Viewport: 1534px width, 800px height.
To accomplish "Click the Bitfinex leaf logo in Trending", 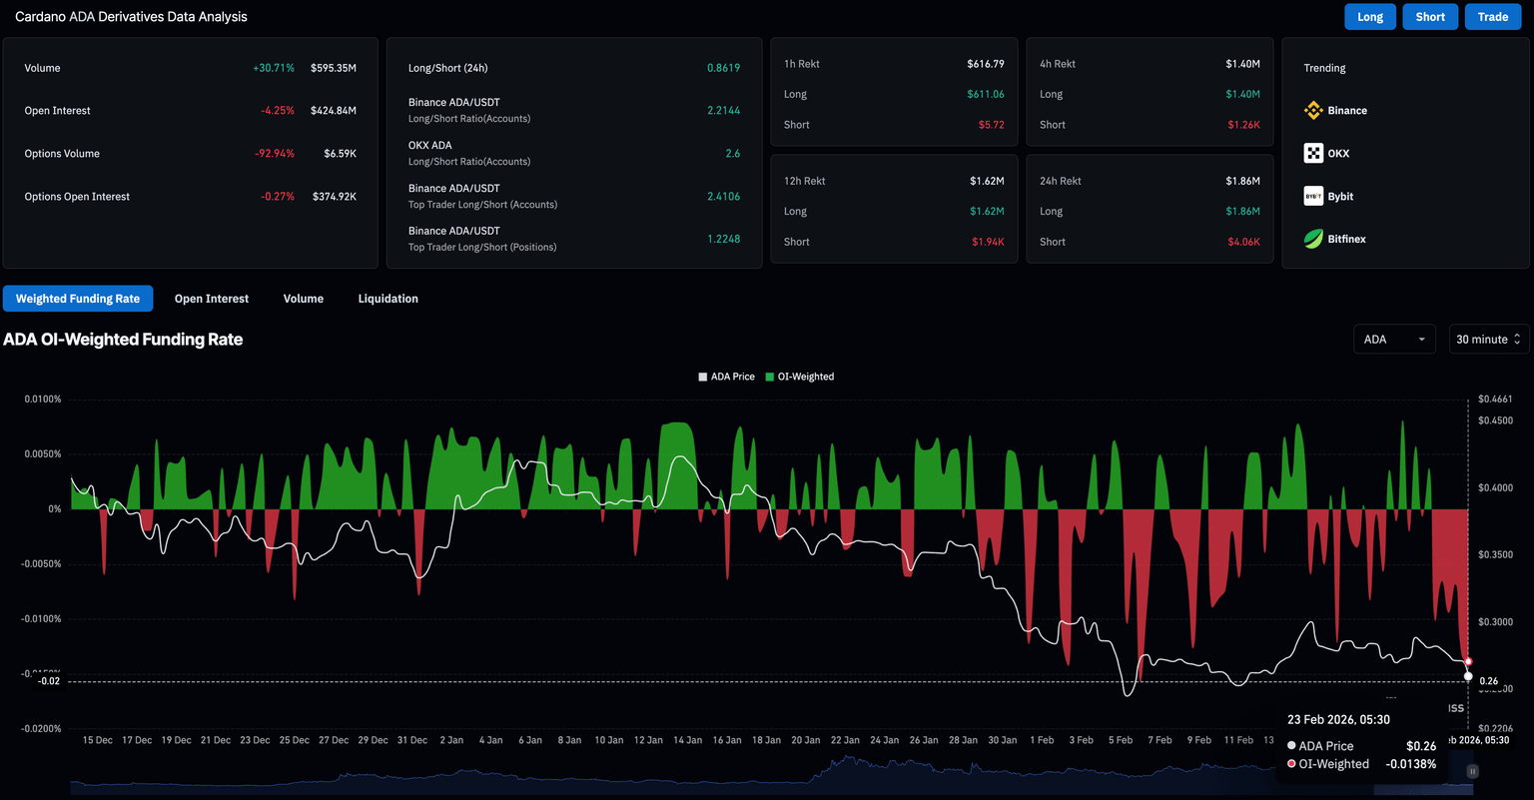I will coord(1313,240).
